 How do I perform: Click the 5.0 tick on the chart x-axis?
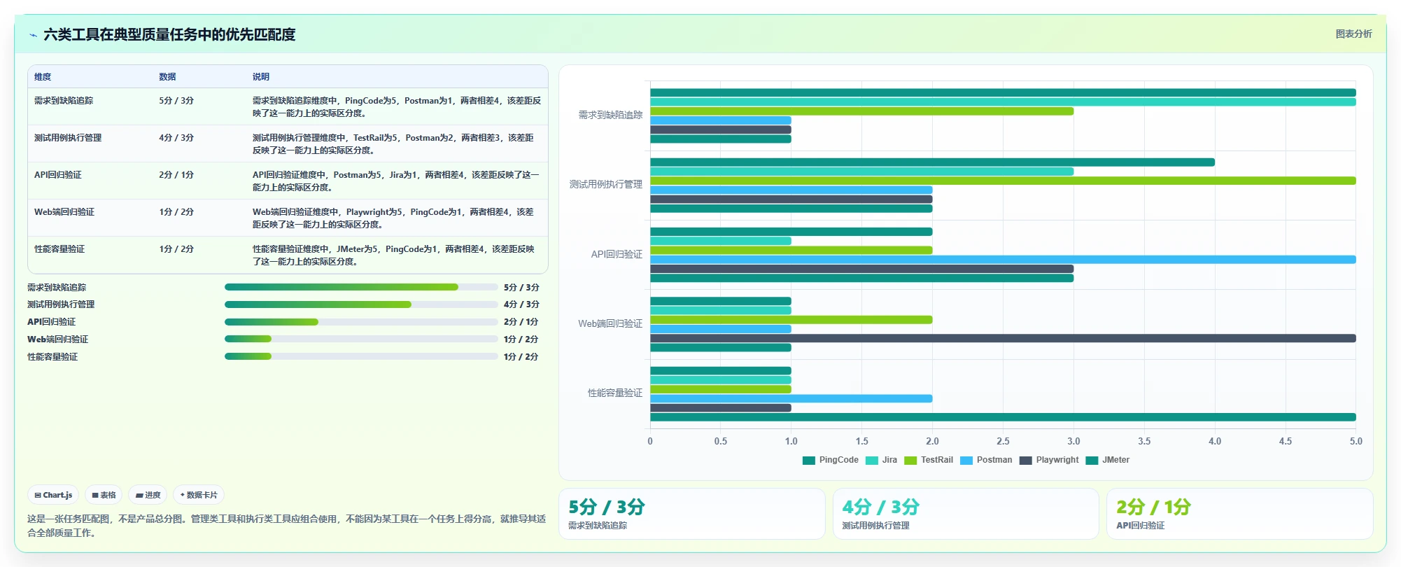pos(1356,442)
